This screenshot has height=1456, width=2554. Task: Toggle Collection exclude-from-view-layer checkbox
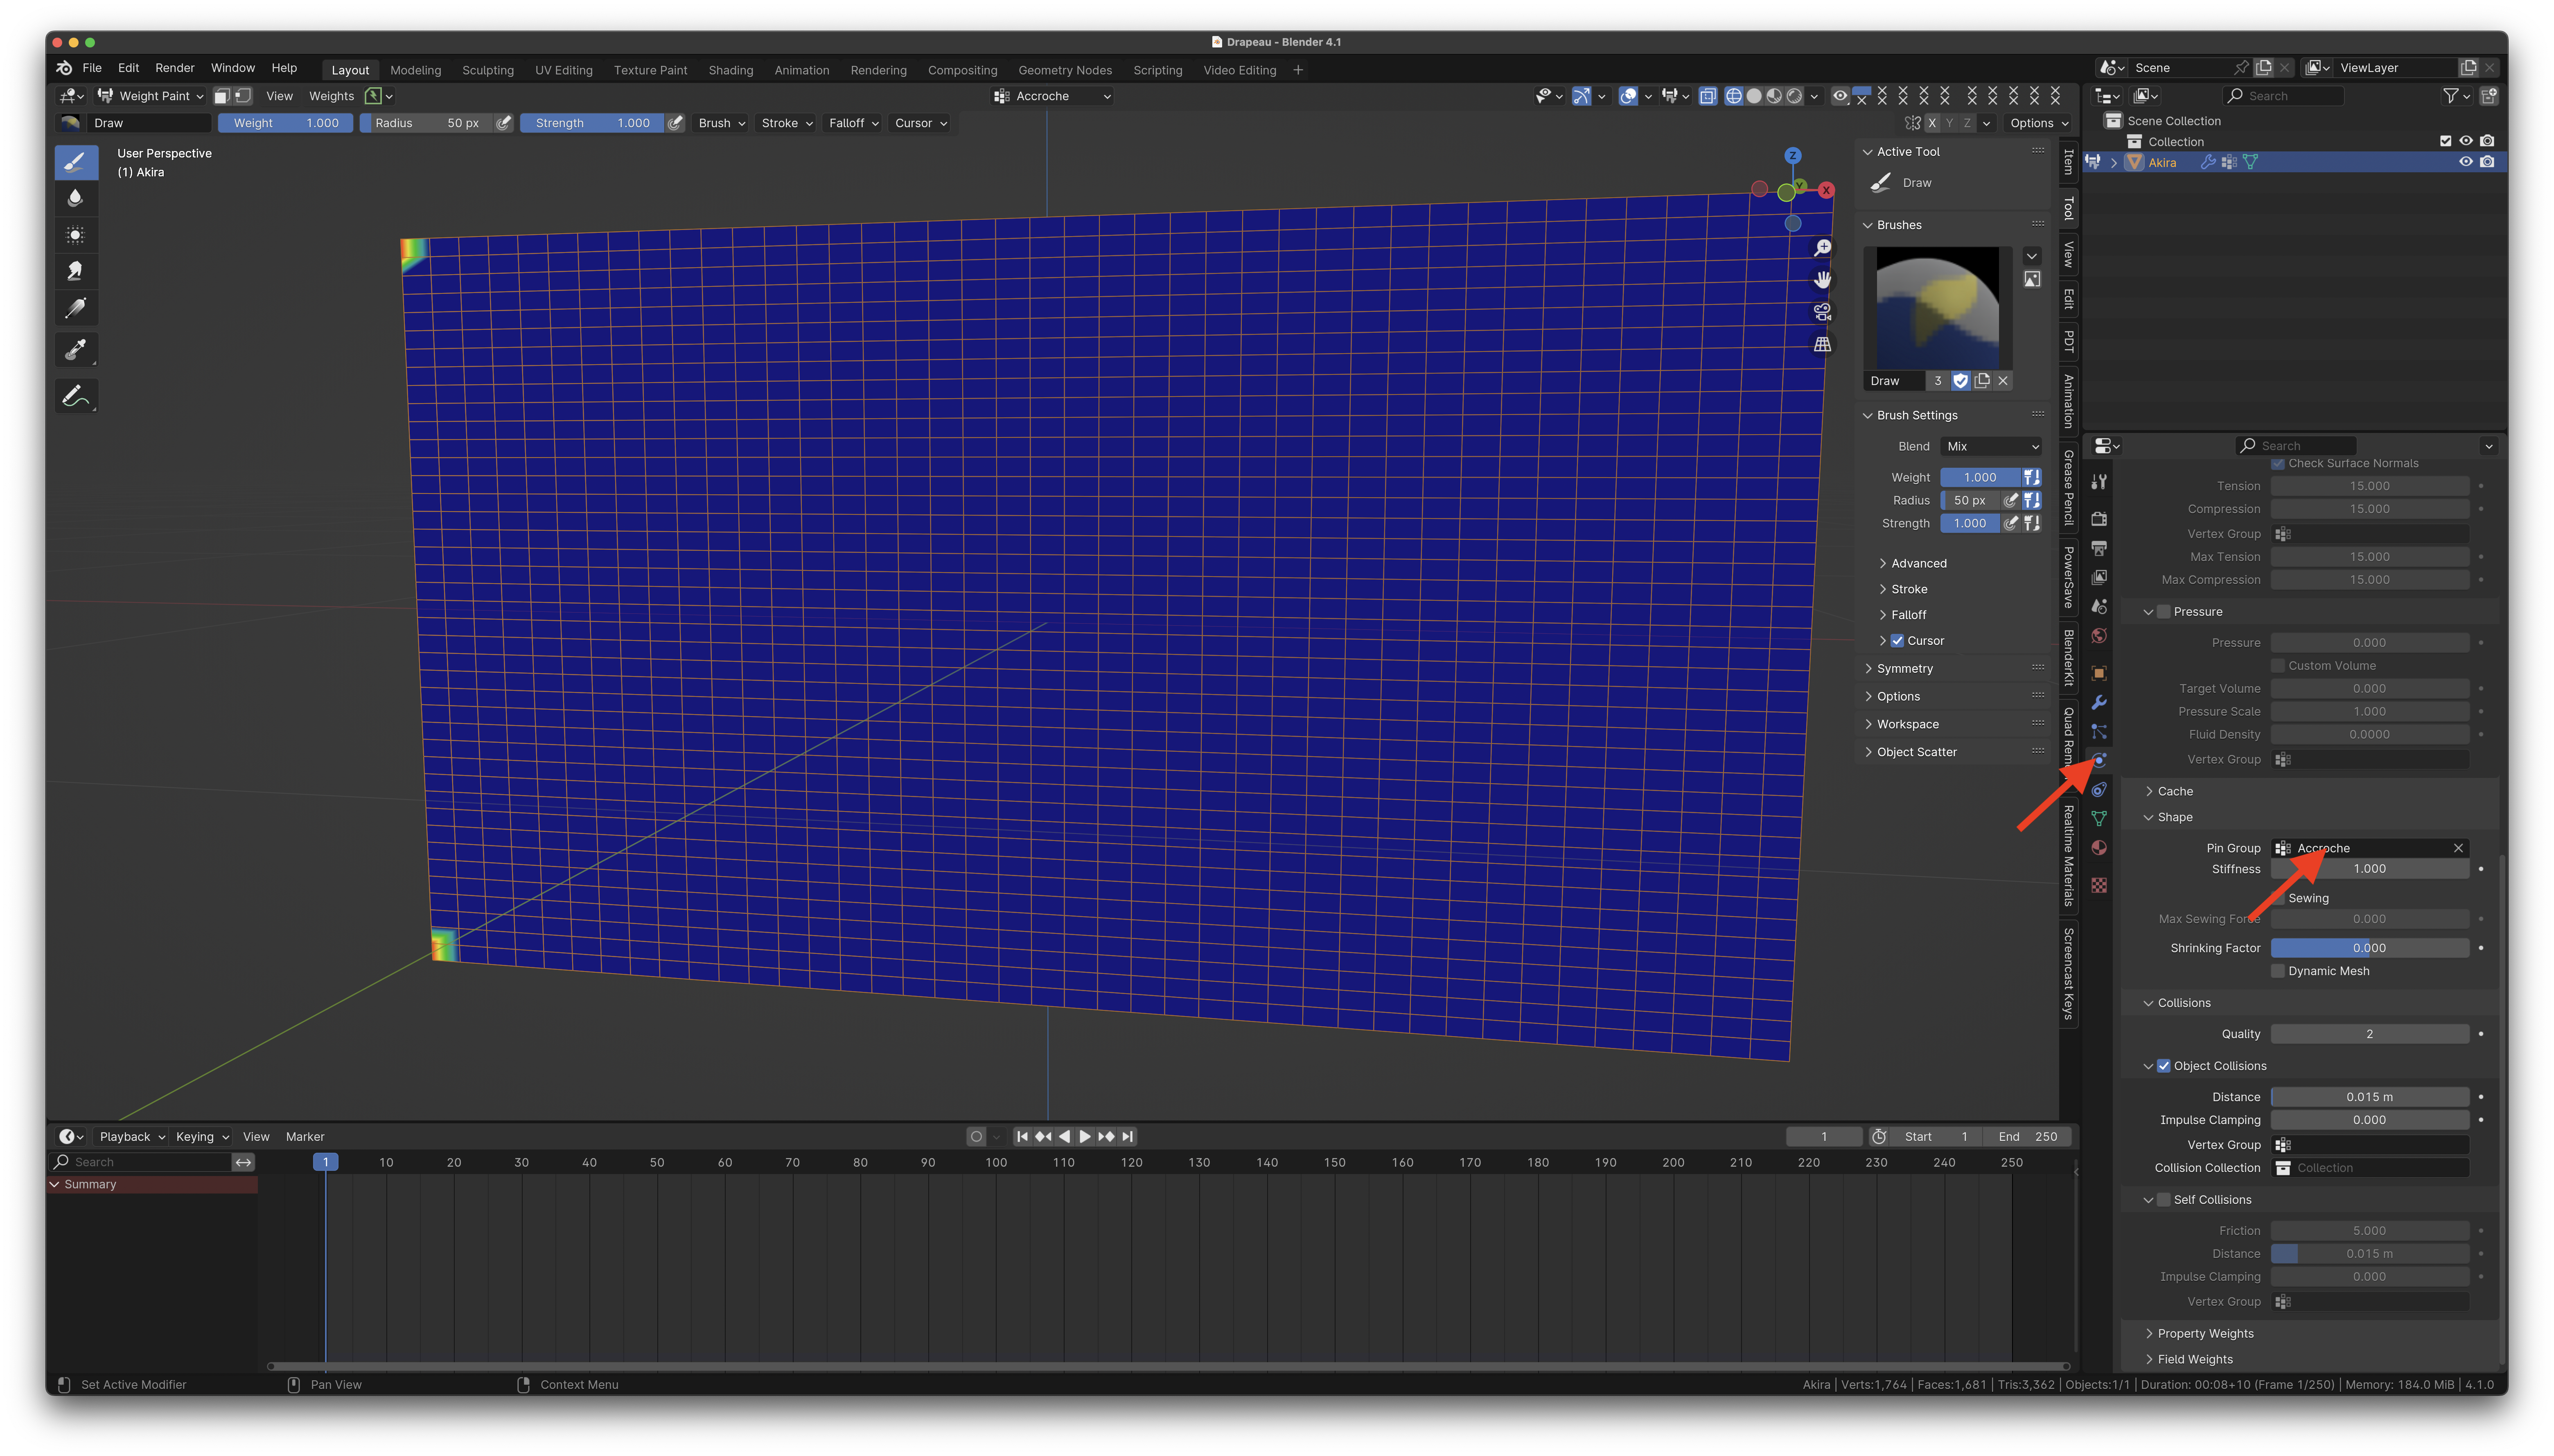(x=2445, y=141)
